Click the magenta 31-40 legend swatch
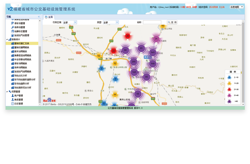Image resolution: width=250 pixels, height=164 pixels. (229, 95)
